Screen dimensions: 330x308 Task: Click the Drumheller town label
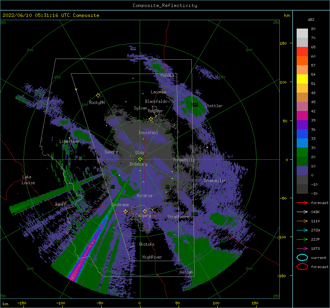pos(215,181)
